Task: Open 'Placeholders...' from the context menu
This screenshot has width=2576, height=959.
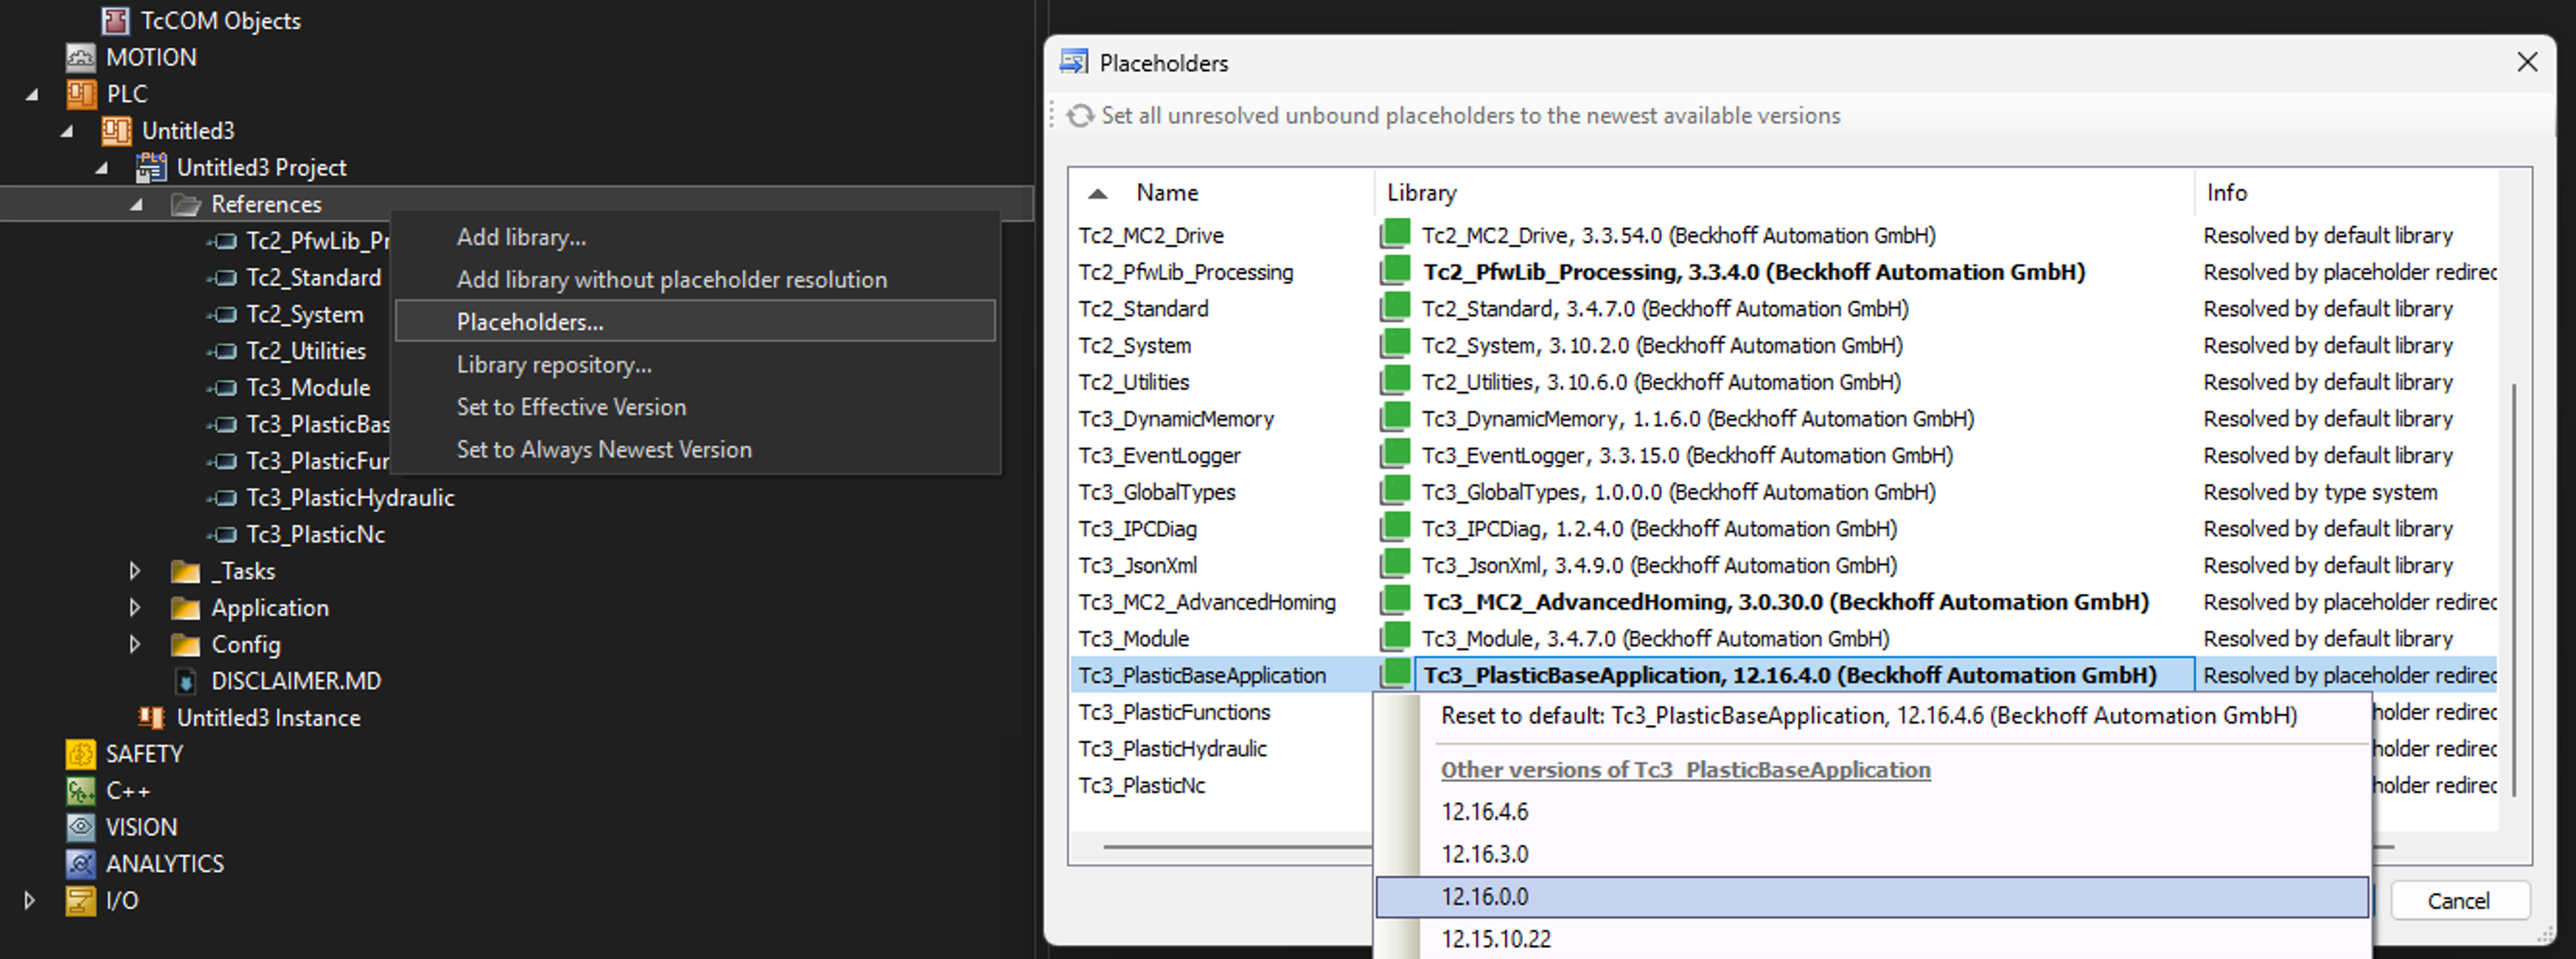Action: 696,321
